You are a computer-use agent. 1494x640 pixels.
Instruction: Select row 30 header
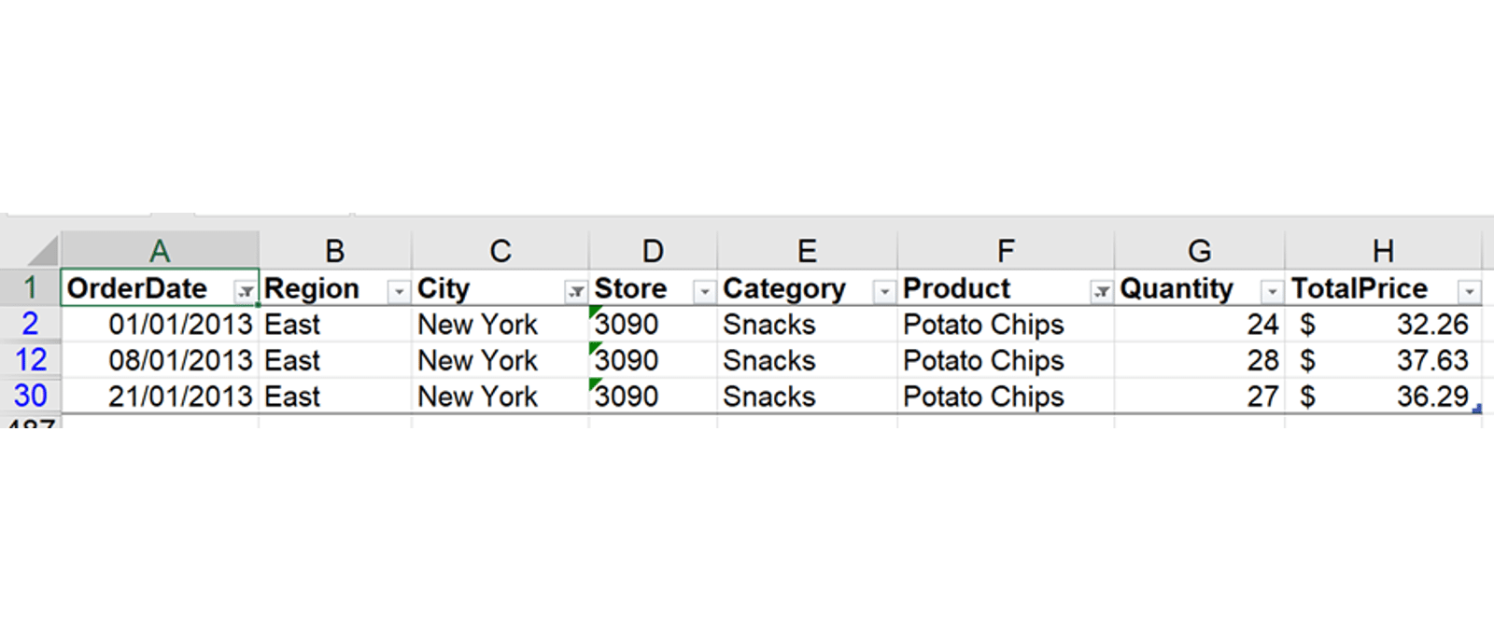[x=31, y=397]
